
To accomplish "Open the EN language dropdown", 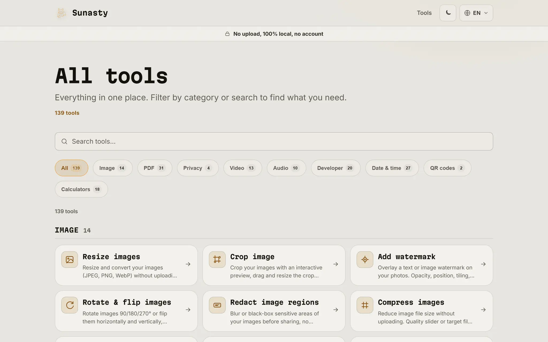I will [476, 13].
